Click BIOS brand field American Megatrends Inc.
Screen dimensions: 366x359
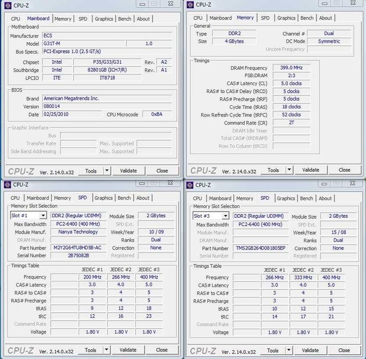point(107,99)
